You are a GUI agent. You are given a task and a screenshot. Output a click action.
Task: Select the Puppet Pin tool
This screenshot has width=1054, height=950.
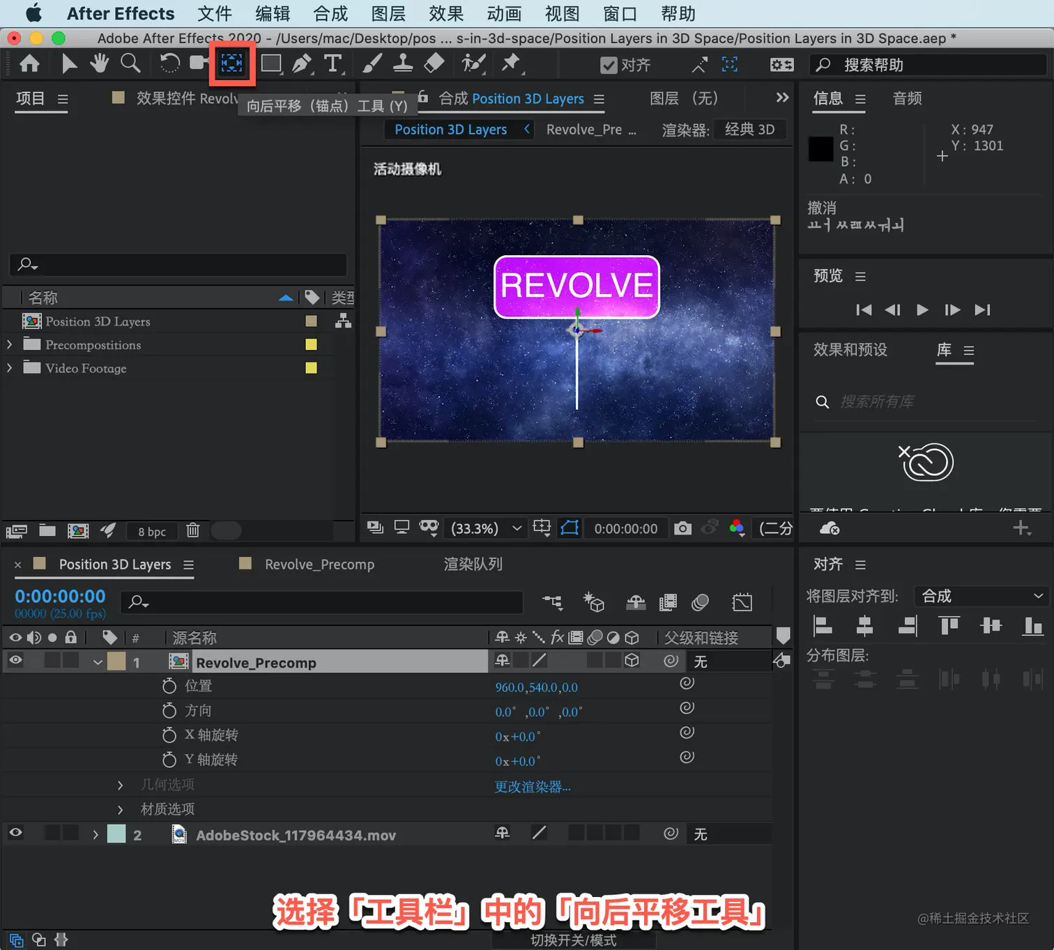[511, 64]
